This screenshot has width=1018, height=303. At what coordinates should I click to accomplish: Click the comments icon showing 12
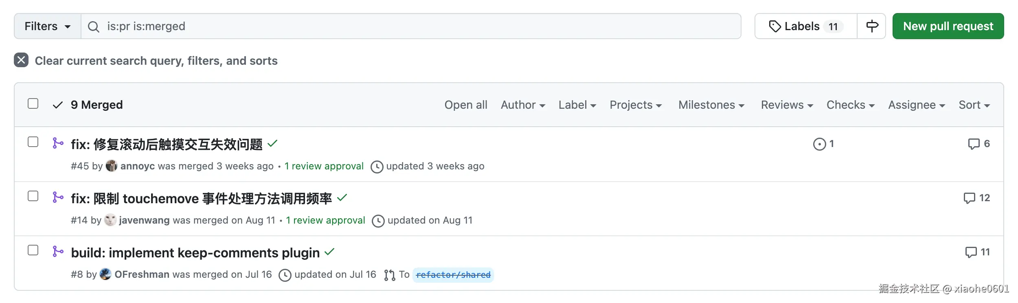[969, 198]
